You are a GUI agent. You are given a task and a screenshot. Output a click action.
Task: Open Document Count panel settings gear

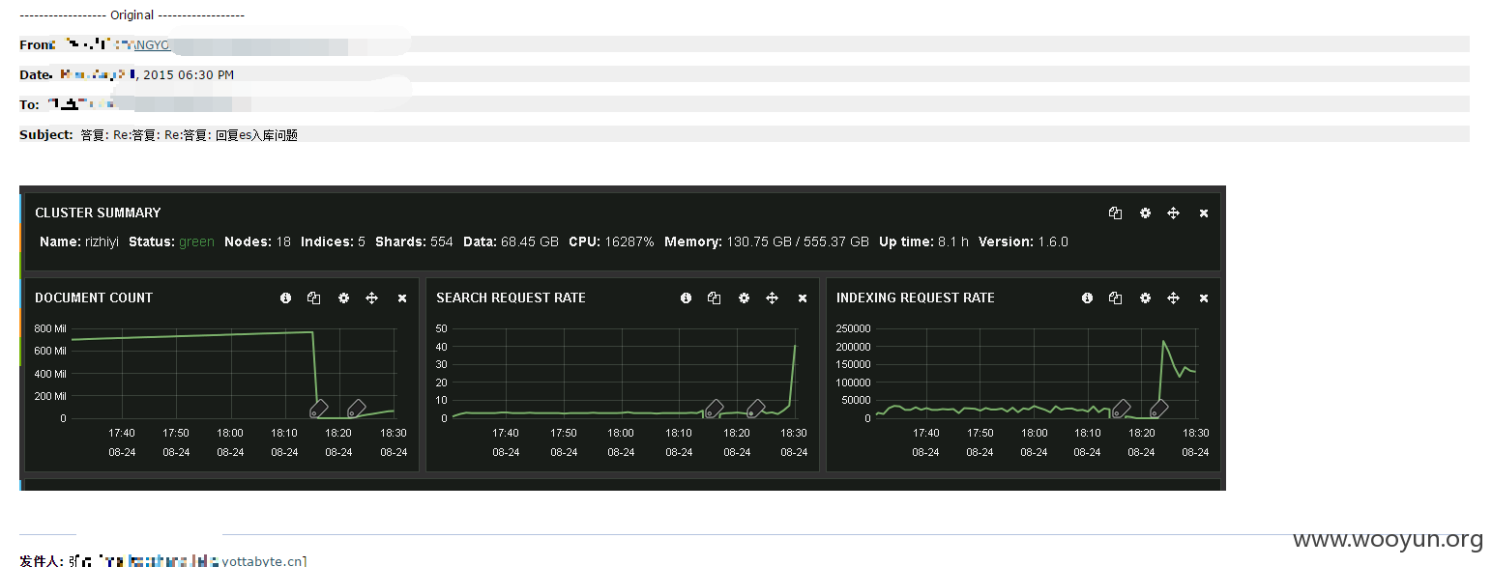[x=343, y=298]
